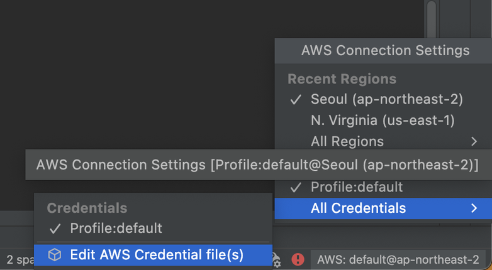Click the checkmark beside Profile:default in Credentials submenu
Screen dimensions: 492x270
55,229
